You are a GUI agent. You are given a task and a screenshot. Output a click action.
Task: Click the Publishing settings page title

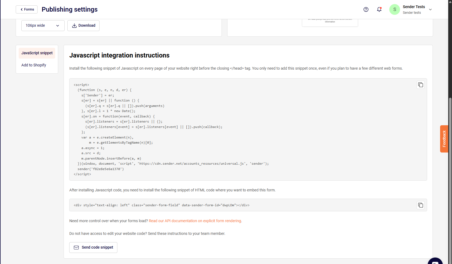[x=70, y=9]
